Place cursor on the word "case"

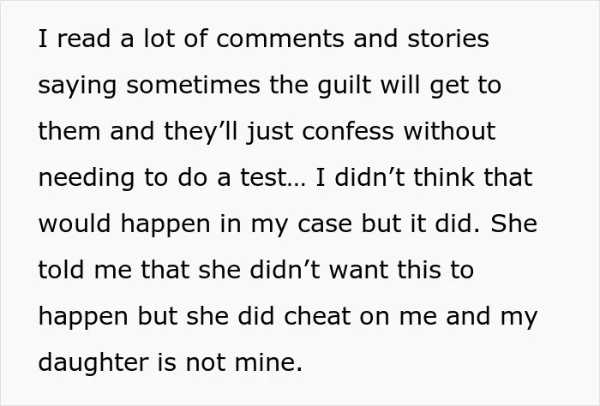coord(325,224)
